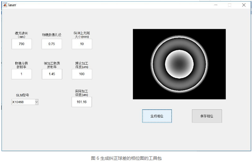Click the 激光波长 (nm) label
Screen dimensions: 252x162
coord(21,35)
